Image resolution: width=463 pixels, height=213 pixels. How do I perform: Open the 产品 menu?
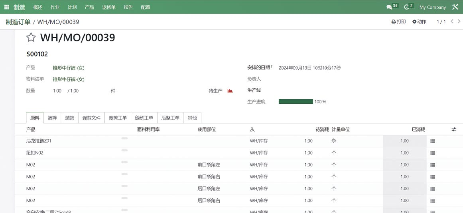(89, 7)
